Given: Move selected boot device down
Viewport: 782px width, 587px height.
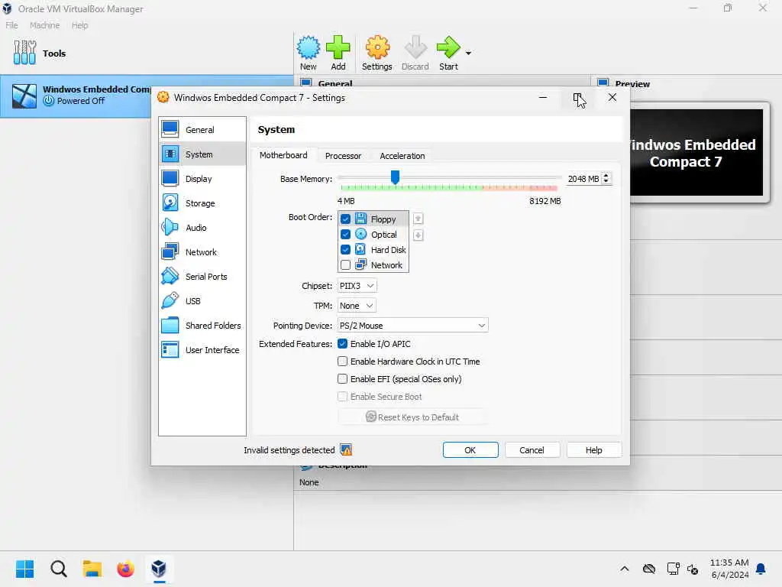Looking at the screenshot, I should click(418, 235).
